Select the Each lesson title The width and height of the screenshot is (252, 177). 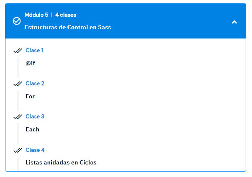(32, 130)
